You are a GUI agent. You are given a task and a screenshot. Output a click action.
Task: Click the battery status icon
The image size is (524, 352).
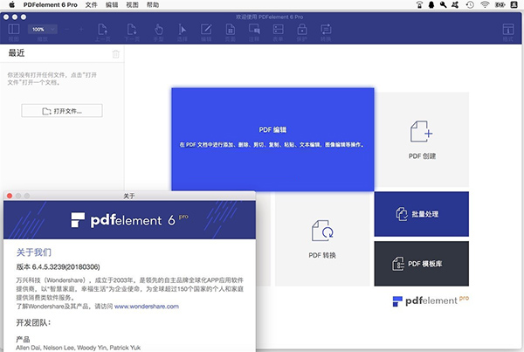point(500,4)
